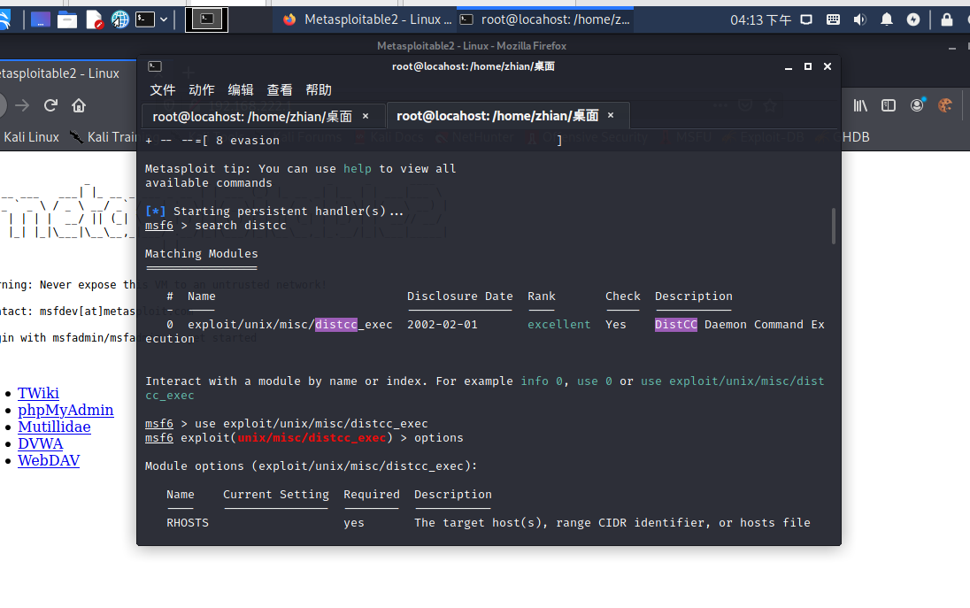Click the page reload icon in Firefox

pos(50,104)
